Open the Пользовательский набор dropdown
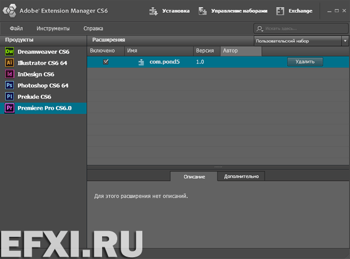The width and height of the screenshot is (350, 259). point(300,41)
